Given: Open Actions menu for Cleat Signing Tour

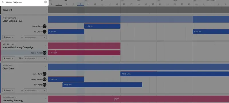Looking at the screenshot, I should [x=9, y=37].
